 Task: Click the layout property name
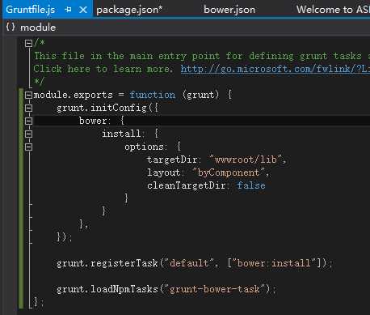point(163,172)
